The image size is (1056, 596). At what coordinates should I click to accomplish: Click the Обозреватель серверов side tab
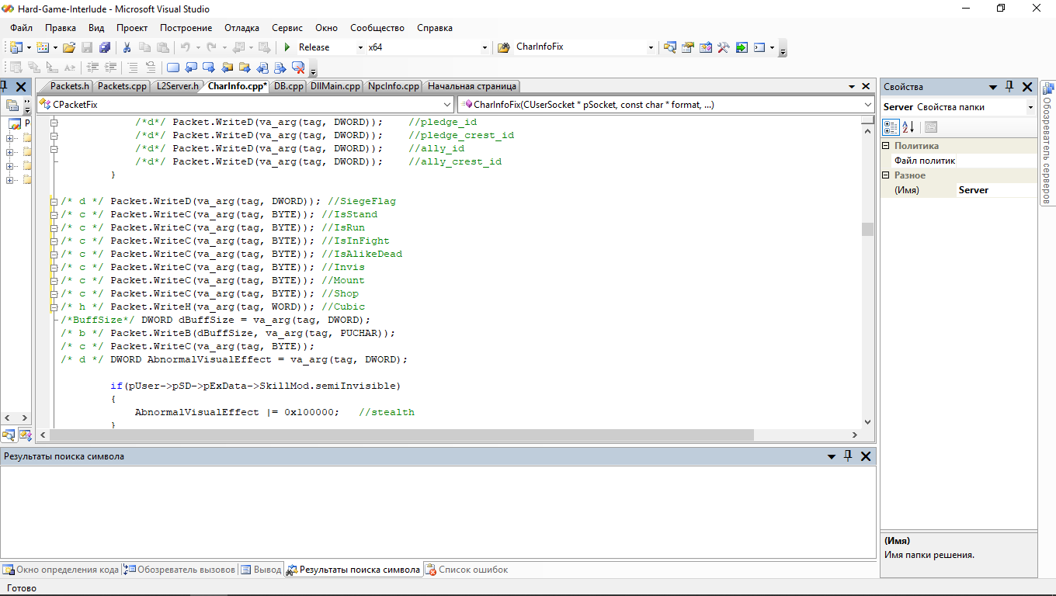pos(1047,143)
